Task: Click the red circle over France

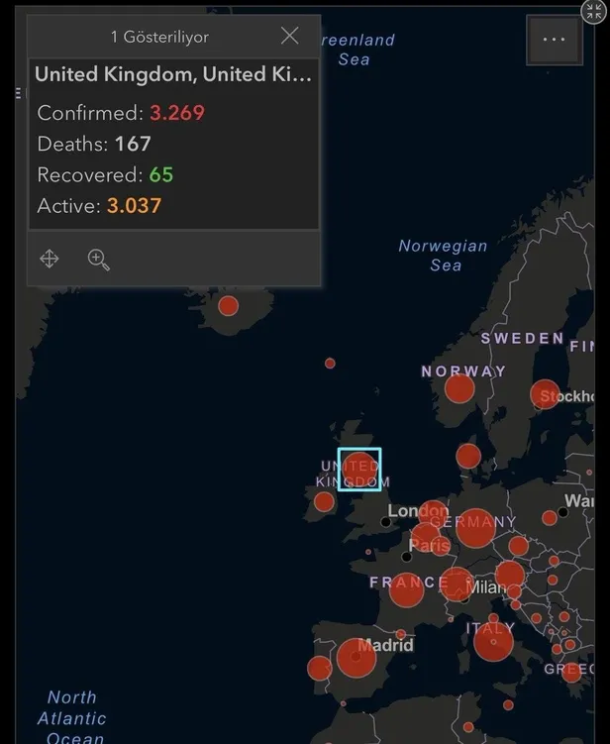Action: pyautogui.click(x=406, y=588)
